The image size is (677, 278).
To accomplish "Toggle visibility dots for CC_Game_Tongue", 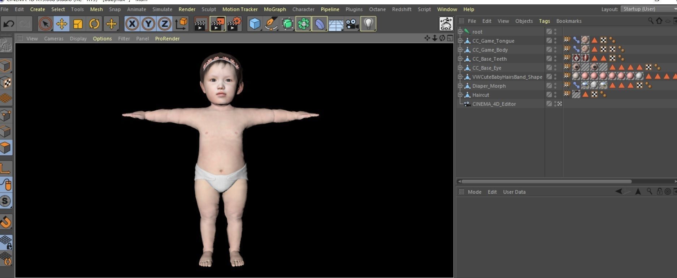I will click(x=555, y=41).
